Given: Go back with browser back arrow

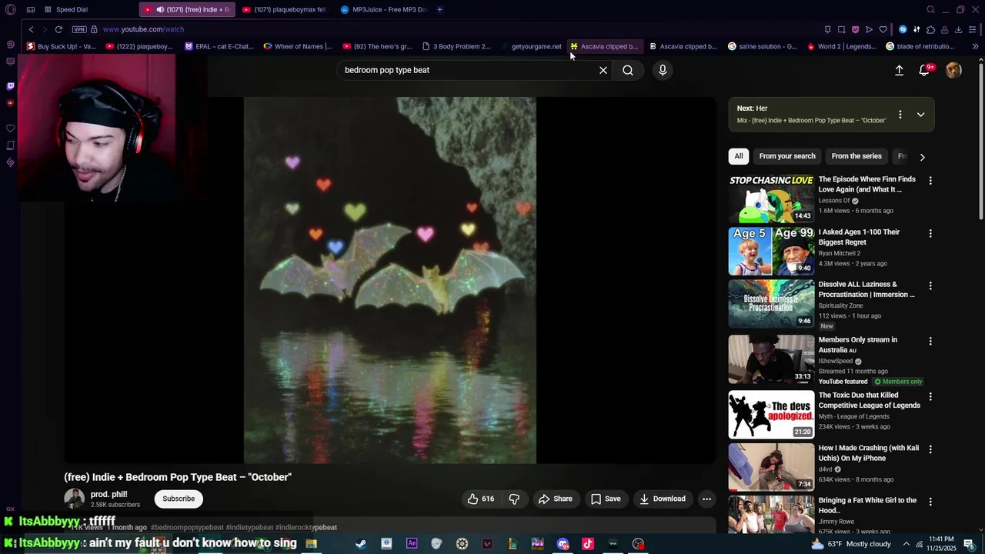Looking at the screenshot, I should tap(31, 29).
